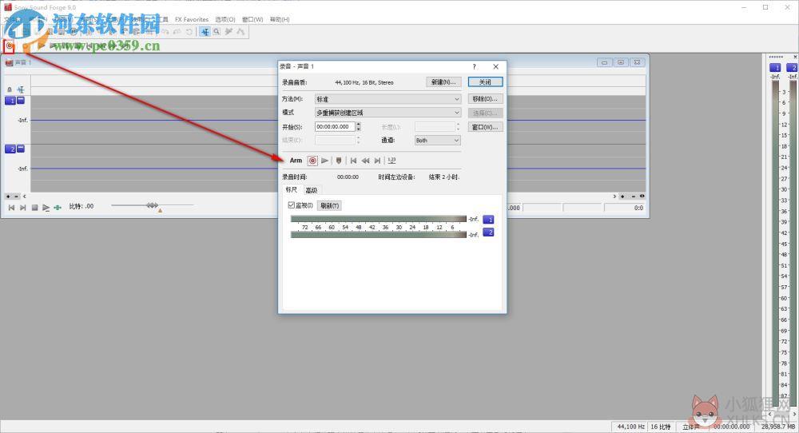This screenshot has width=799, height=433.
Task: Click the lock icon above channel 1
Action: pos(9,89)
